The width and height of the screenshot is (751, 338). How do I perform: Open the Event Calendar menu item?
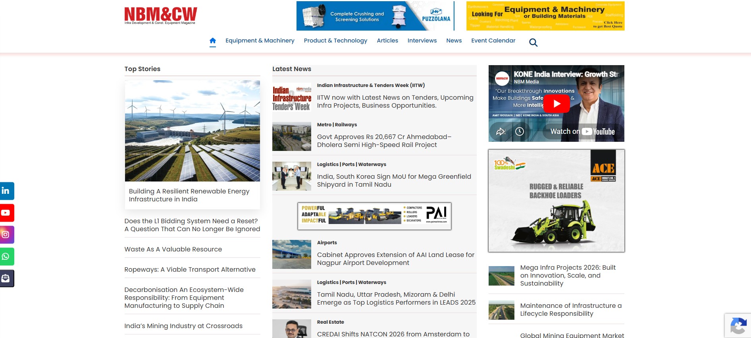pyautogui.click(x=493, y=41)
